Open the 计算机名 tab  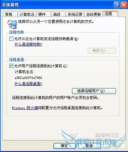[27, 14]
